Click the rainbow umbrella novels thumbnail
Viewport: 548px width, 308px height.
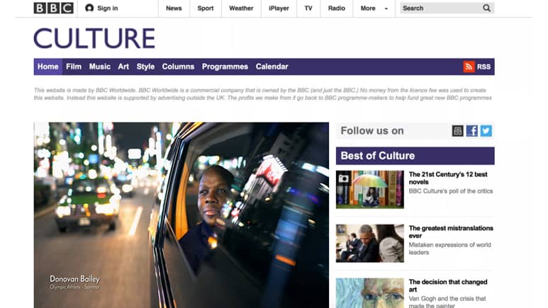point(370,190)
